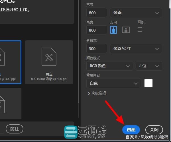
Task: Pick the partially visible bottom-left preset card
Action: [10, 103]
